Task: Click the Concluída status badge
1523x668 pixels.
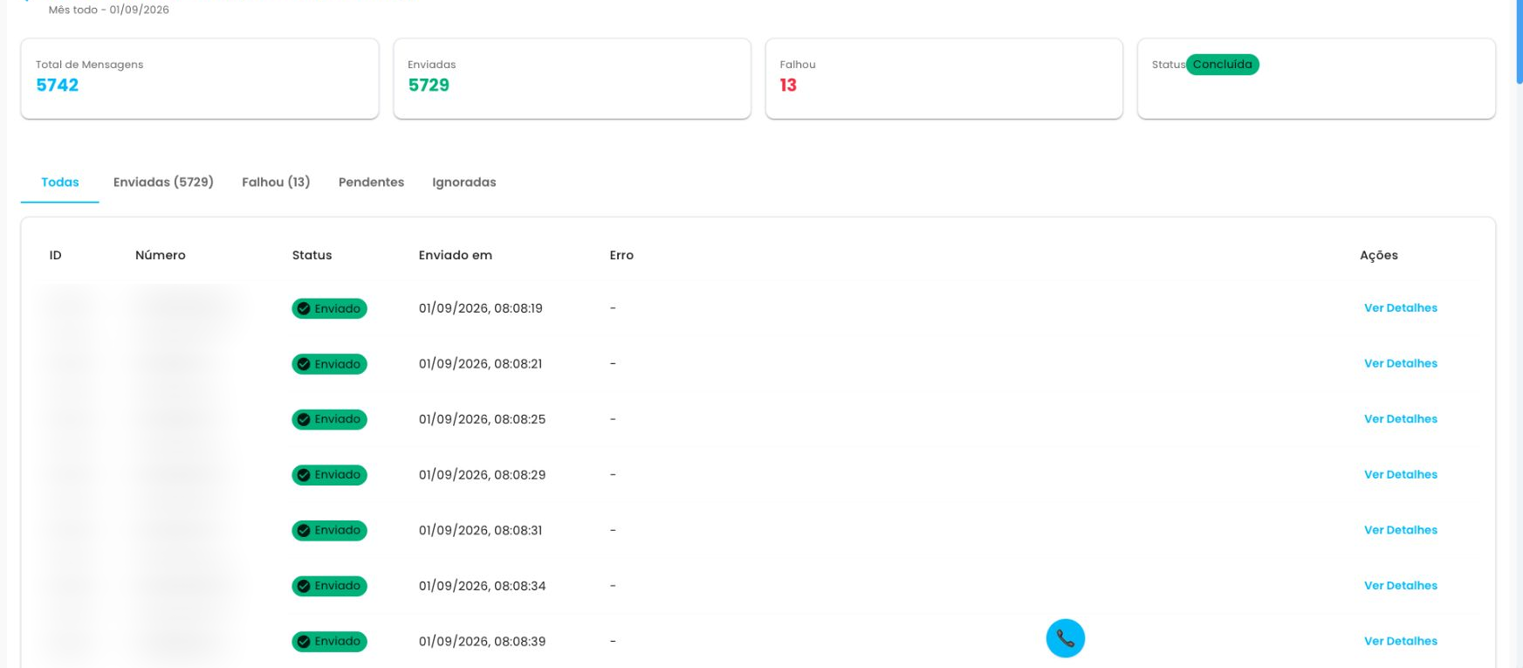Action: 1222,65
